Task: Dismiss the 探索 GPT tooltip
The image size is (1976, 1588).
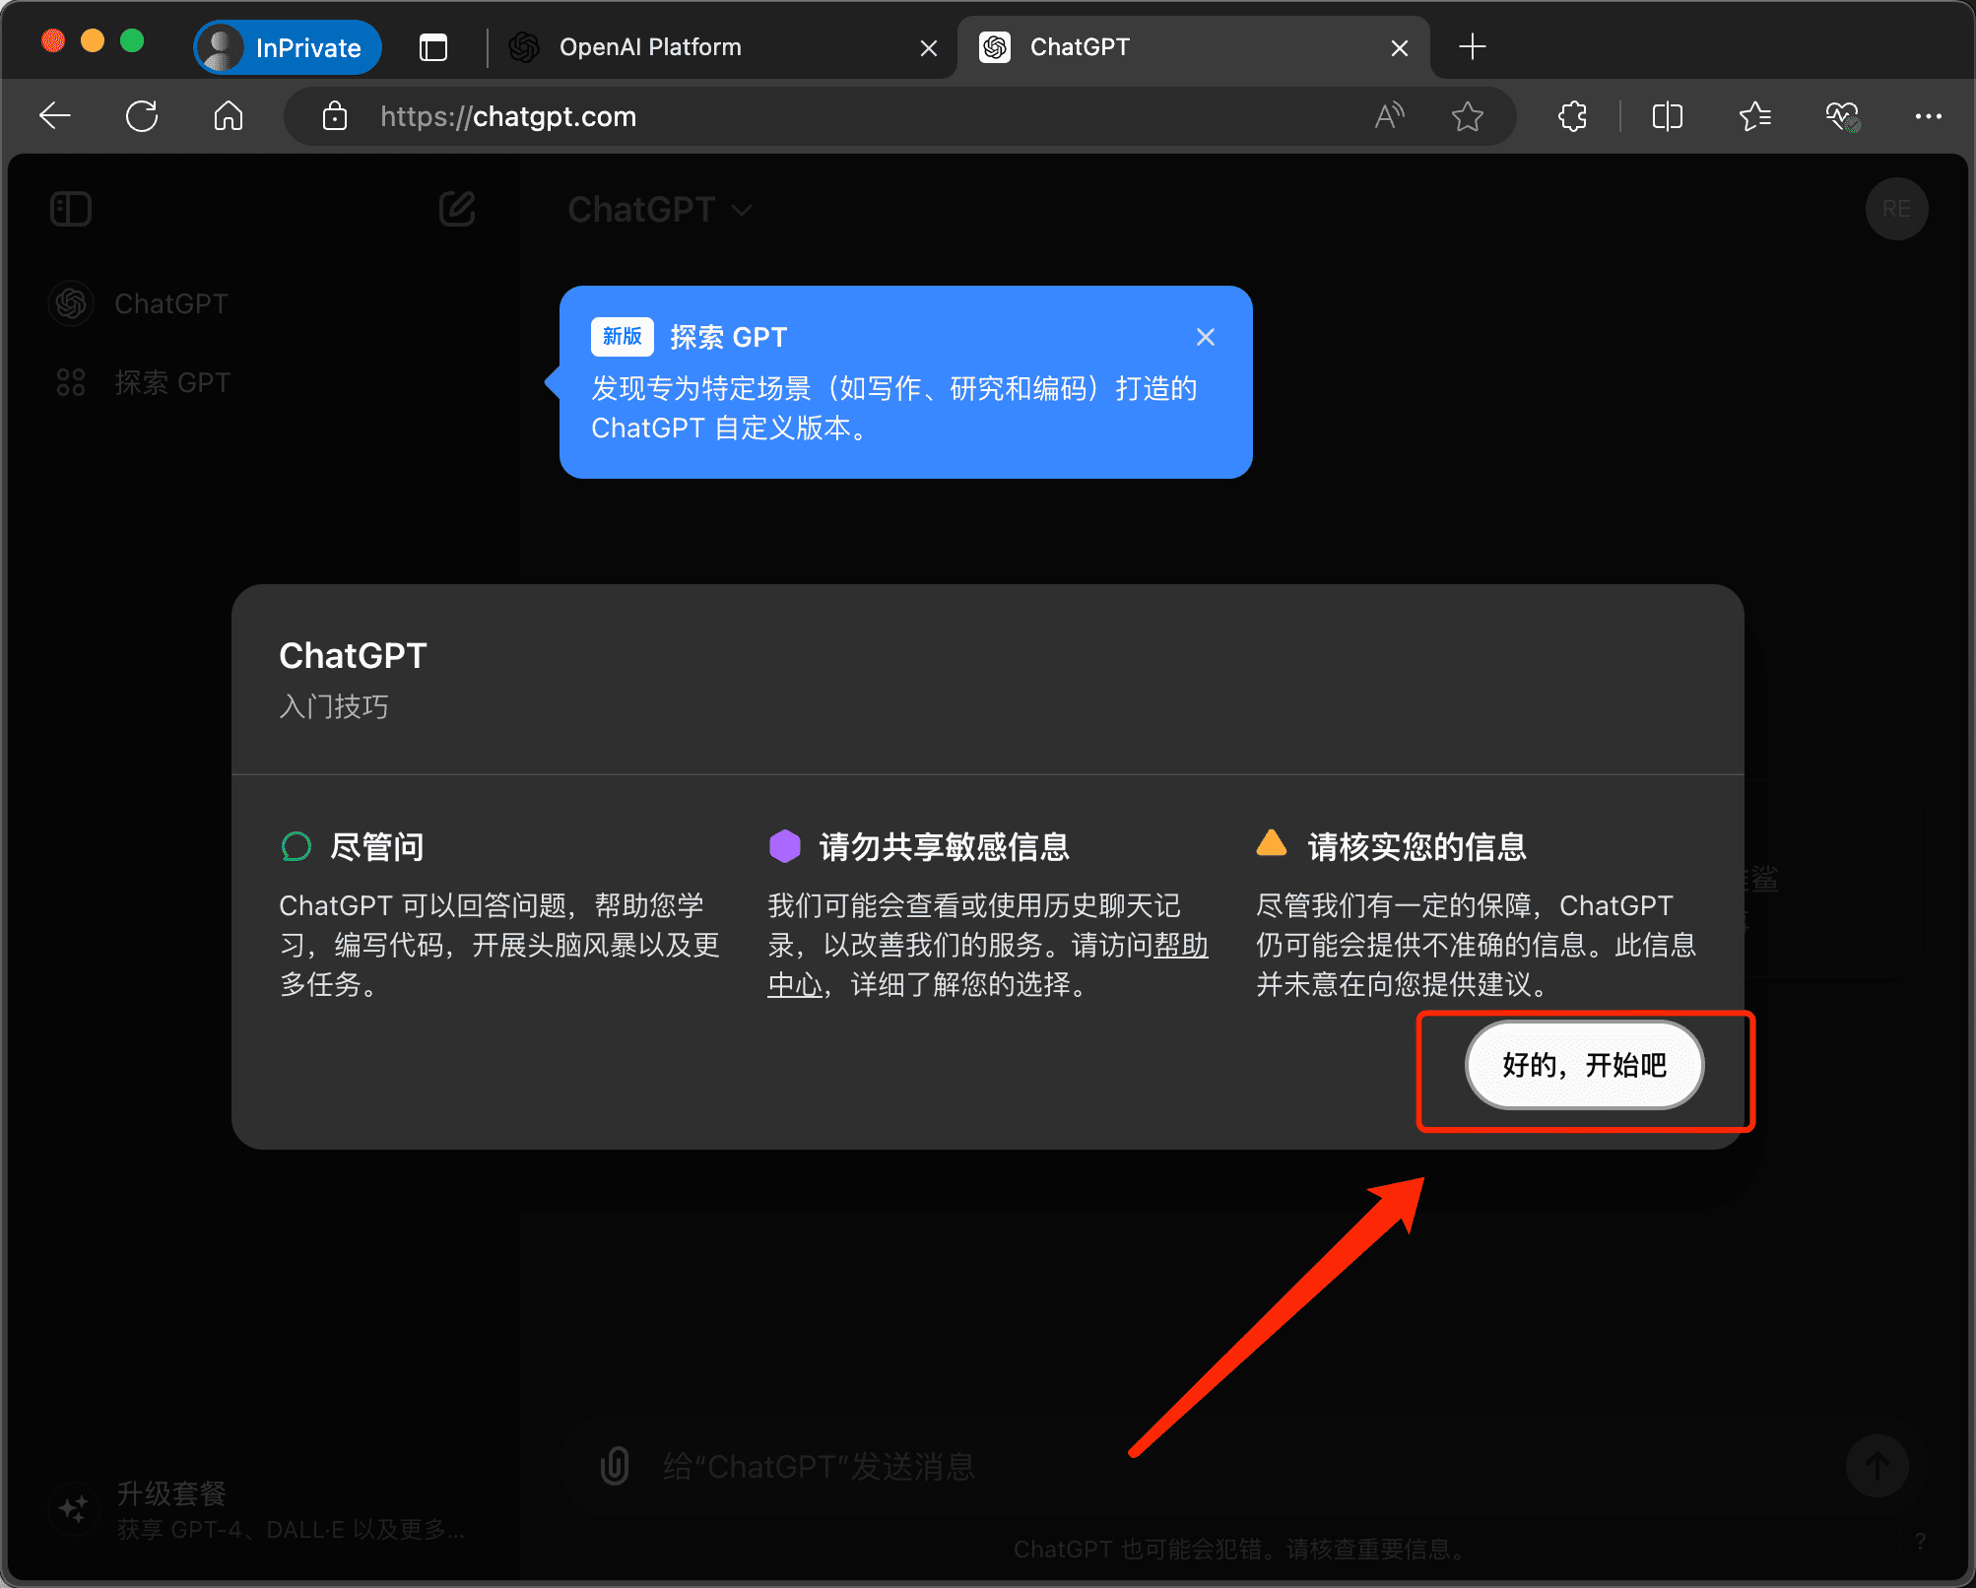Action: (x=1206, y=337)
